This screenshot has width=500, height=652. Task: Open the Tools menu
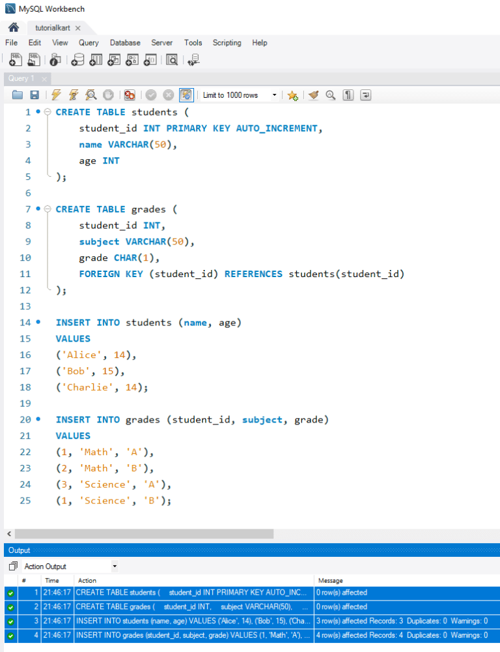tap(193, 43)
